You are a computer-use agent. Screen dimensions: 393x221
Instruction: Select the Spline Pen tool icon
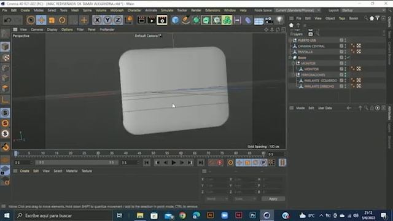pyautogui.click(x=185, y=20)
